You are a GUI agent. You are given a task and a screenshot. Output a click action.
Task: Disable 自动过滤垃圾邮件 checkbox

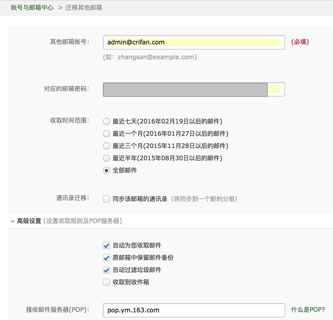106,270
